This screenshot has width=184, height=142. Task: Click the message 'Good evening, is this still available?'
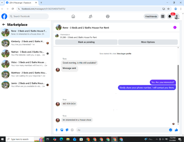click(x=79, y=63)
